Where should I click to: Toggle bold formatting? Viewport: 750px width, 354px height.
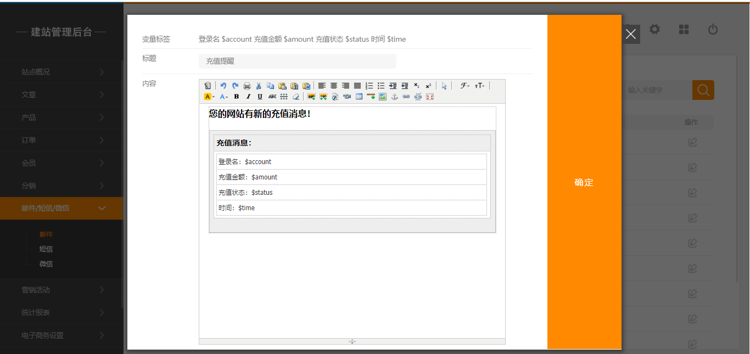pyautogui.click(x=236, y=97)
